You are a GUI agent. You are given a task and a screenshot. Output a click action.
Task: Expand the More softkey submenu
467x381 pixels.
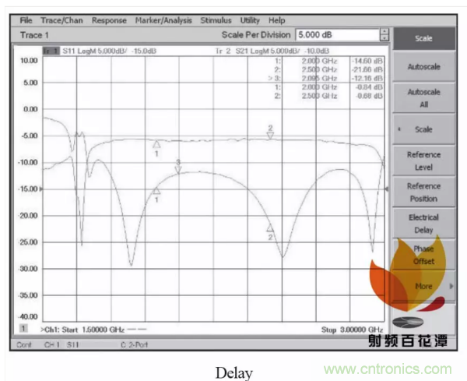424,286
